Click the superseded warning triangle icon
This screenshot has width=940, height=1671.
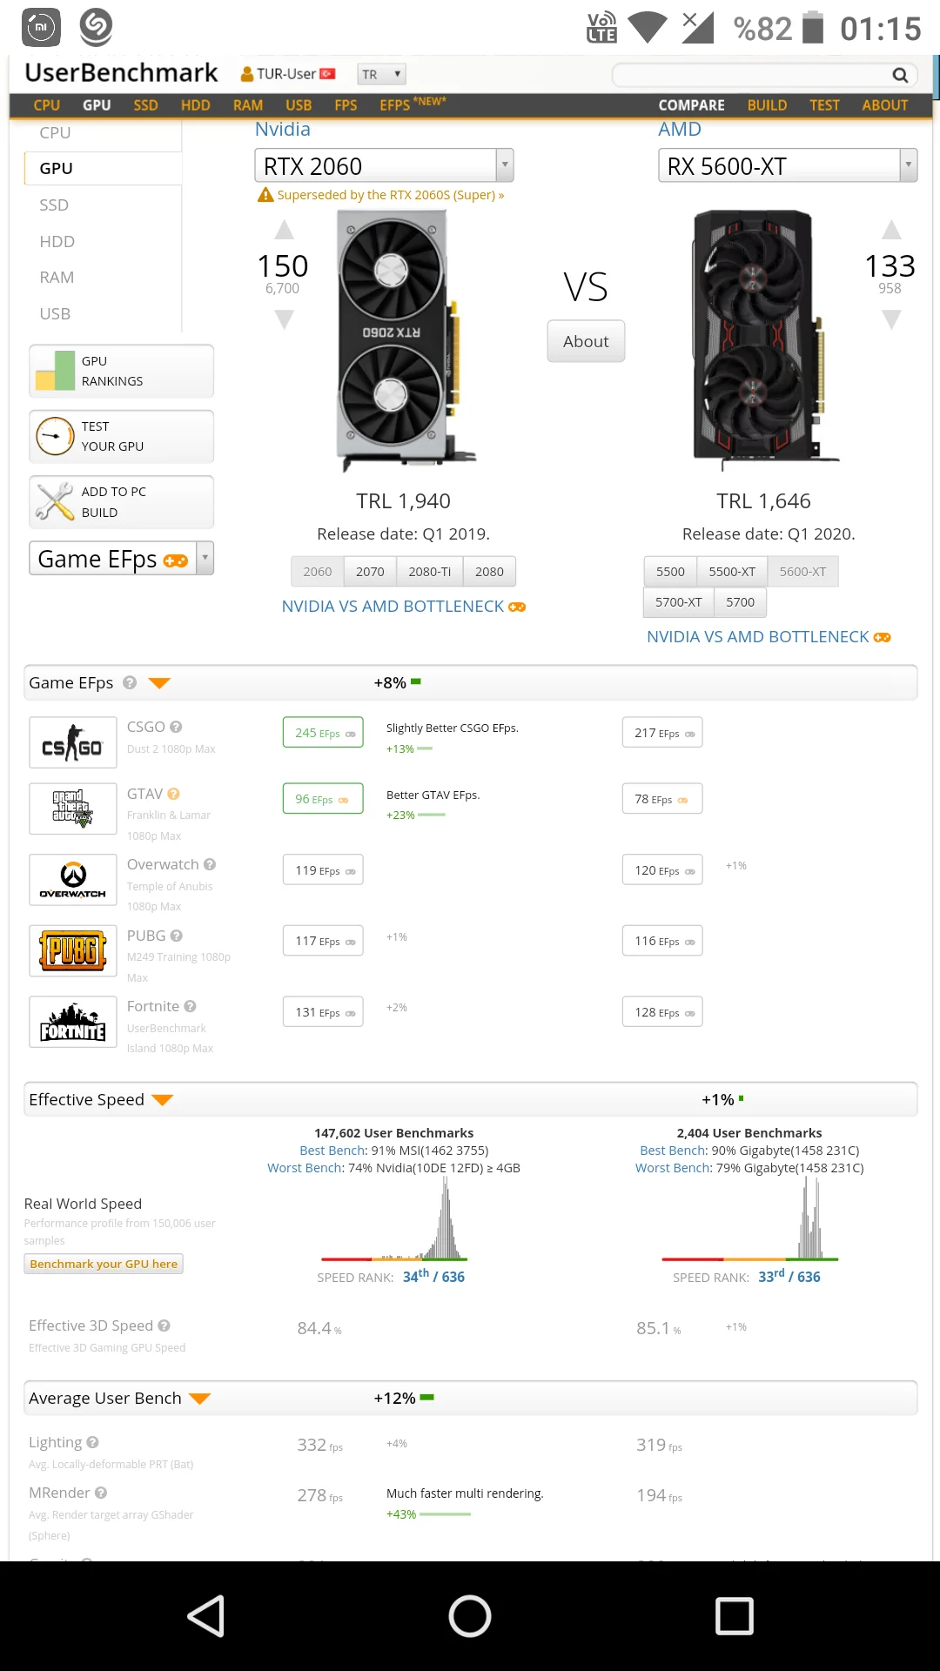pyautogui.click(x=265, y=195)
